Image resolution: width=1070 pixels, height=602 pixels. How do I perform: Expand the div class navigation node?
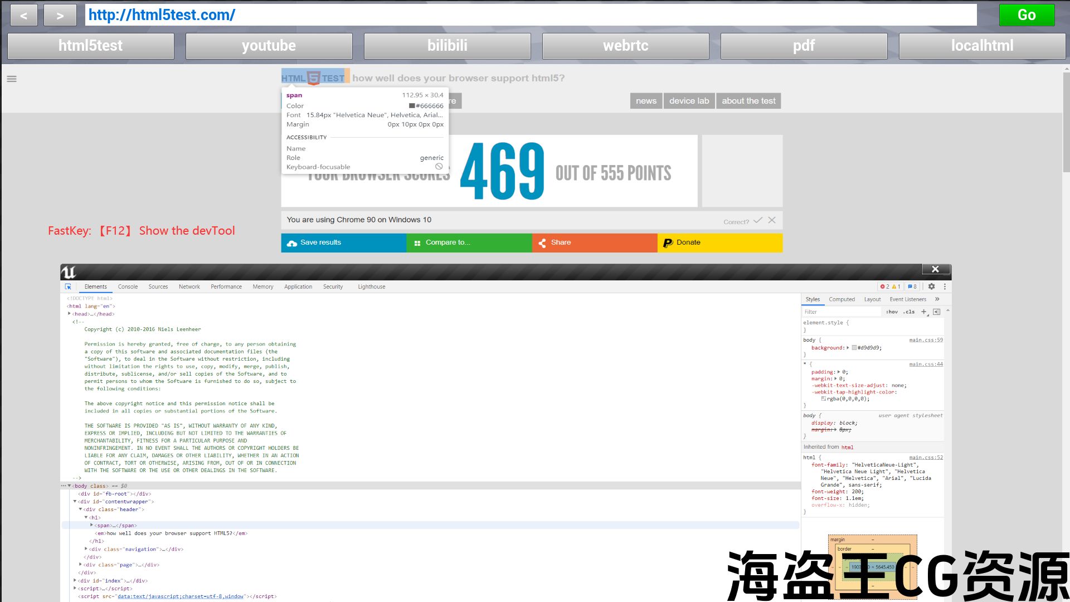[x=86, y=549]
